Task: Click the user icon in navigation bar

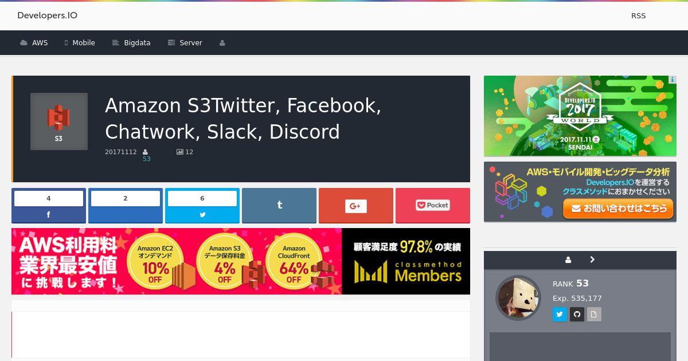Action: (x=222, y=43)
